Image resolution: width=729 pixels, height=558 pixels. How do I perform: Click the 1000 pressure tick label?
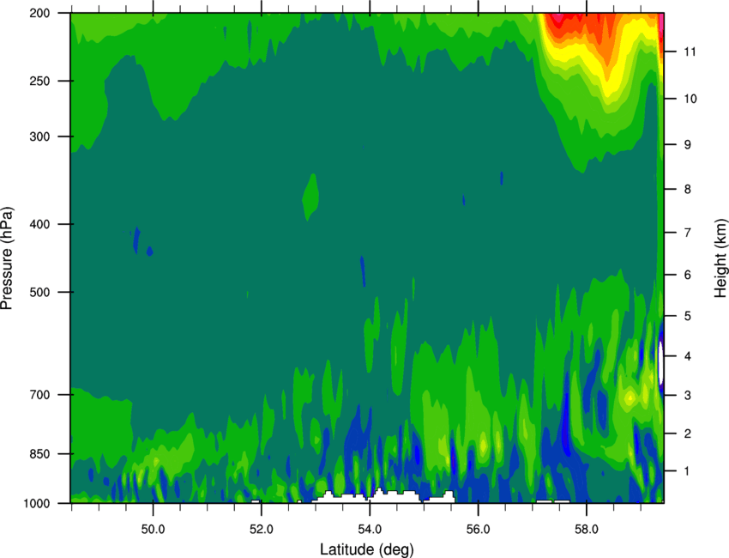[37, 504]
